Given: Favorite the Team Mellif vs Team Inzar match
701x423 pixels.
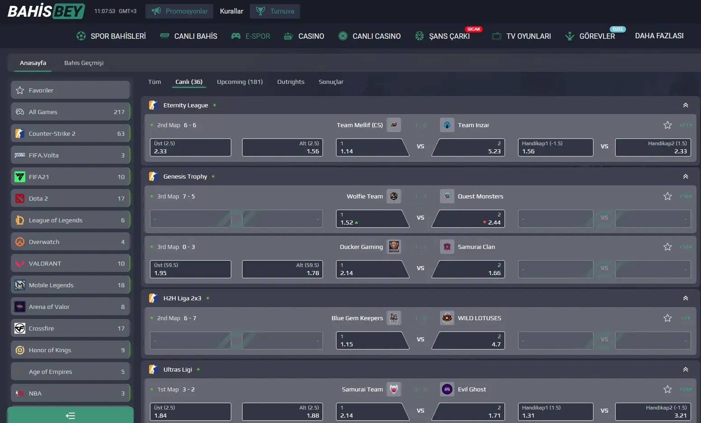Looking at the screenshot, I should pos(668,125).
